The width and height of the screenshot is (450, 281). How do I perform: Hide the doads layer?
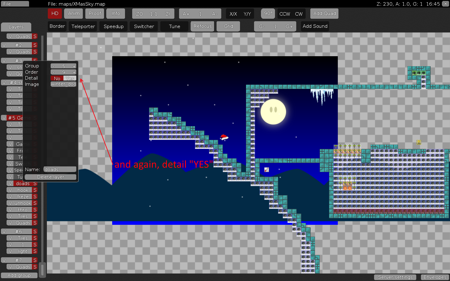(x=11, y=184)
